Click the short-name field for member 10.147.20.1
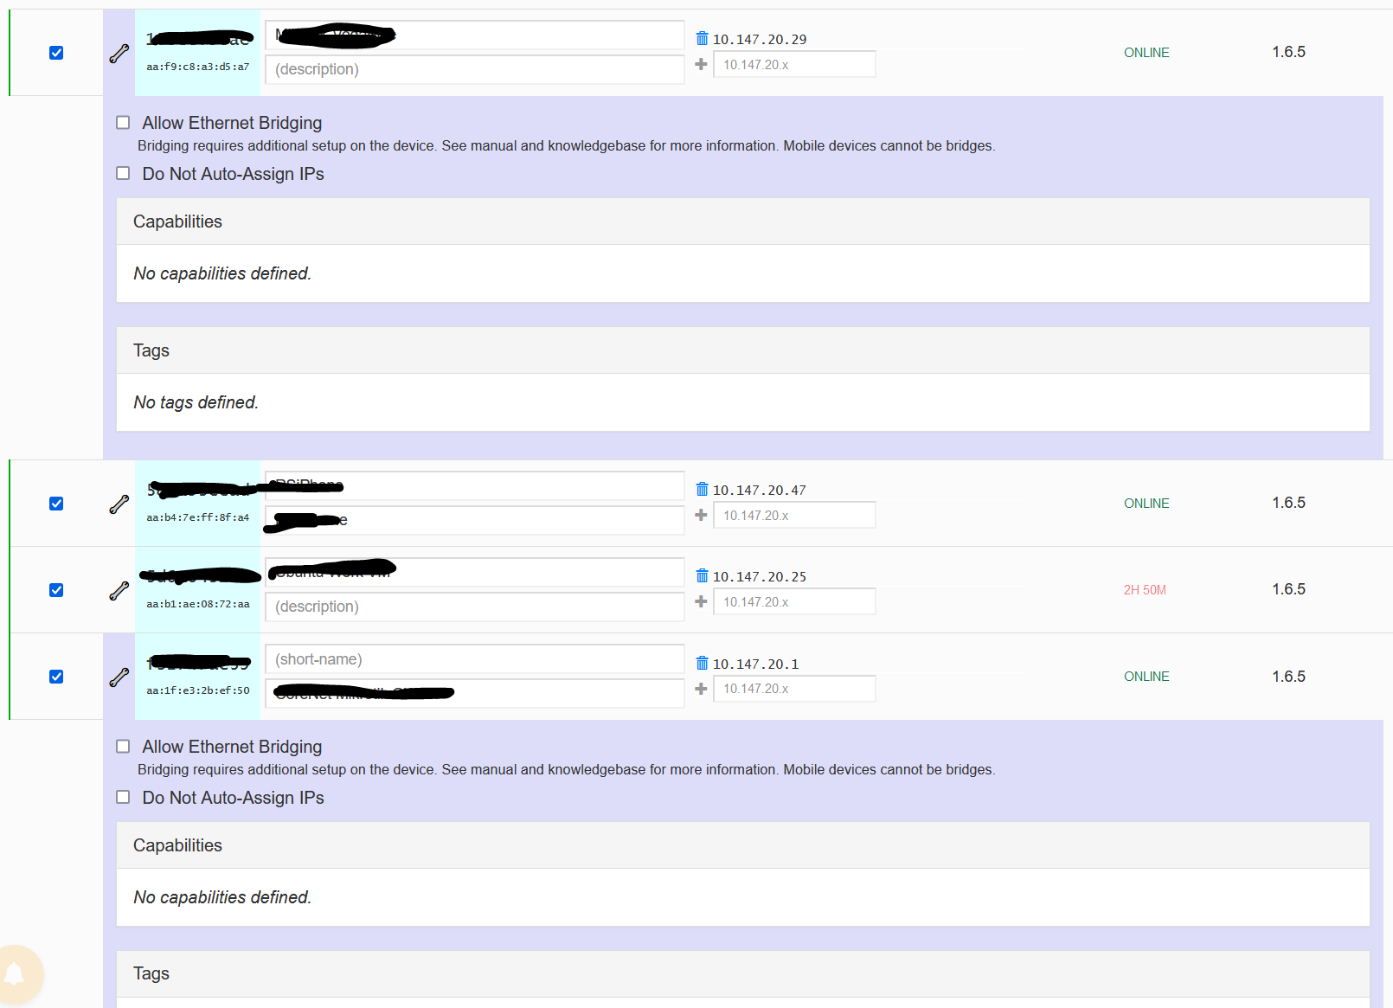 tap(474, 658)
